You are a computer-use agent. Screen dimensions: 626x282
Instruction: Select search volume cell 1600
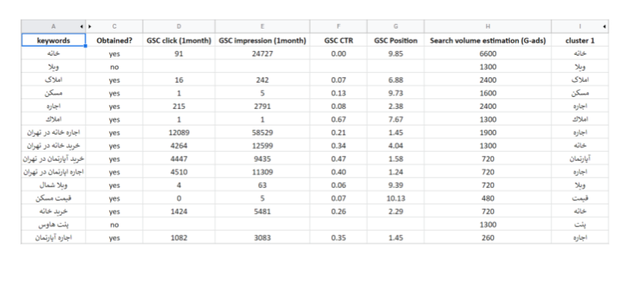click(488, 92)
